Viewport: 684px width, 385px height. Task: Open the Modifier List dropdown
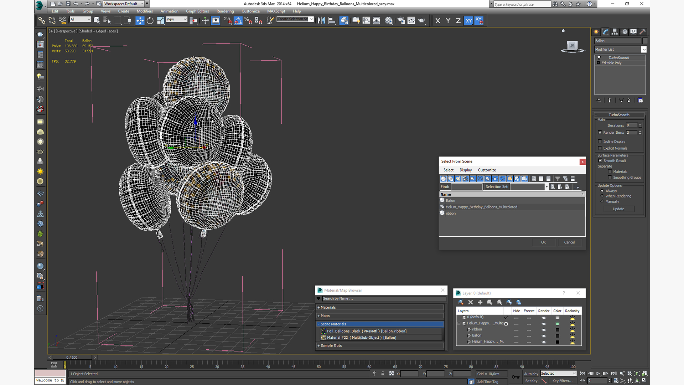643,50
